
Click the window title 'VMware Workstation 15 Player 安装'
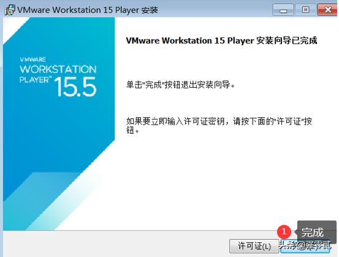click(88, 10)
